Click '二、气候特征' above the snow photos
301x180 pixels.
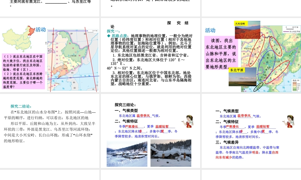(x=126, y=121)
